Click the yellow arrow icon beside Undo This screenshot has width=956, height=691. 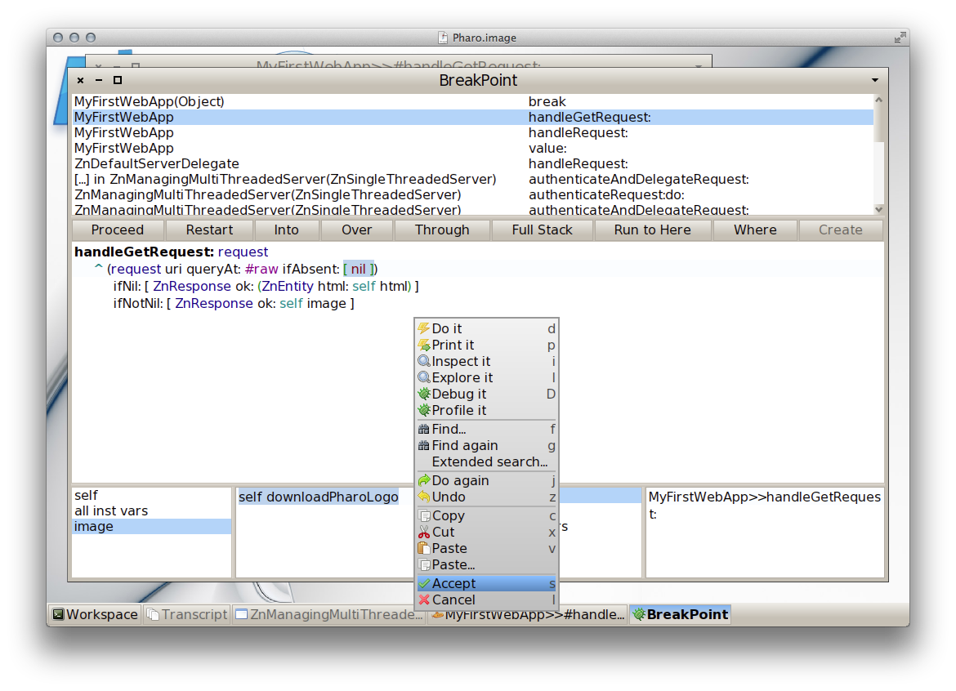point(424,497)
